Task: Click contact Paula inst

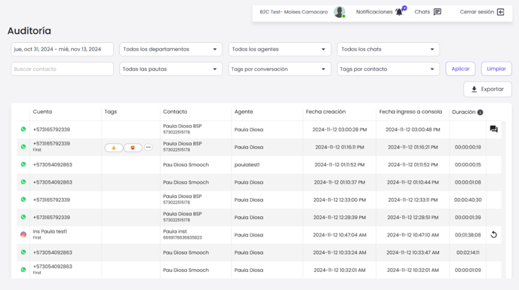Action: (175, 231)
